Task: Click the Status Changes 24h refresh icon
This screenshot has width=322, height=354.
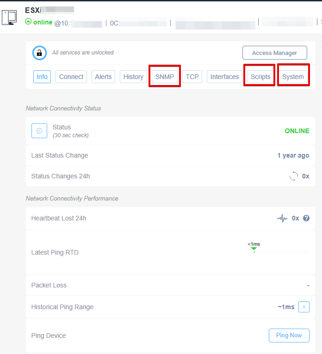Action: tap(293, 176)
